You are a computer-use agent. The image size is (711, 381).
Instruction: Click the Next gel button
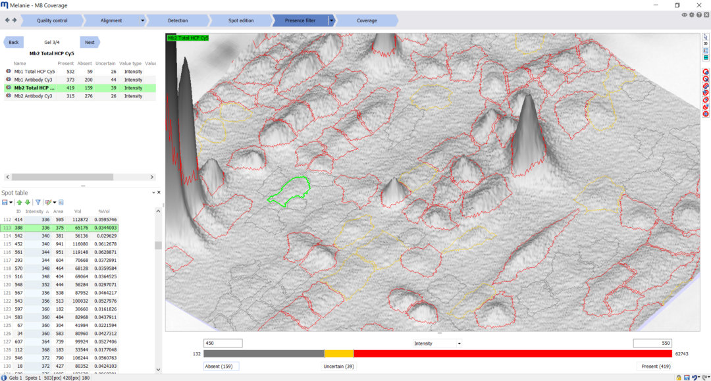click(x=90, y=42)
